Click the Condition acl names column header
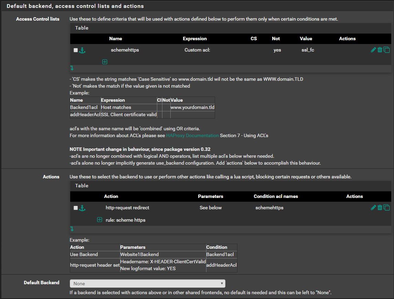Image resolution: width=394 pixels, height=299 pixels. pyautogui.click(x=276, y=196)
